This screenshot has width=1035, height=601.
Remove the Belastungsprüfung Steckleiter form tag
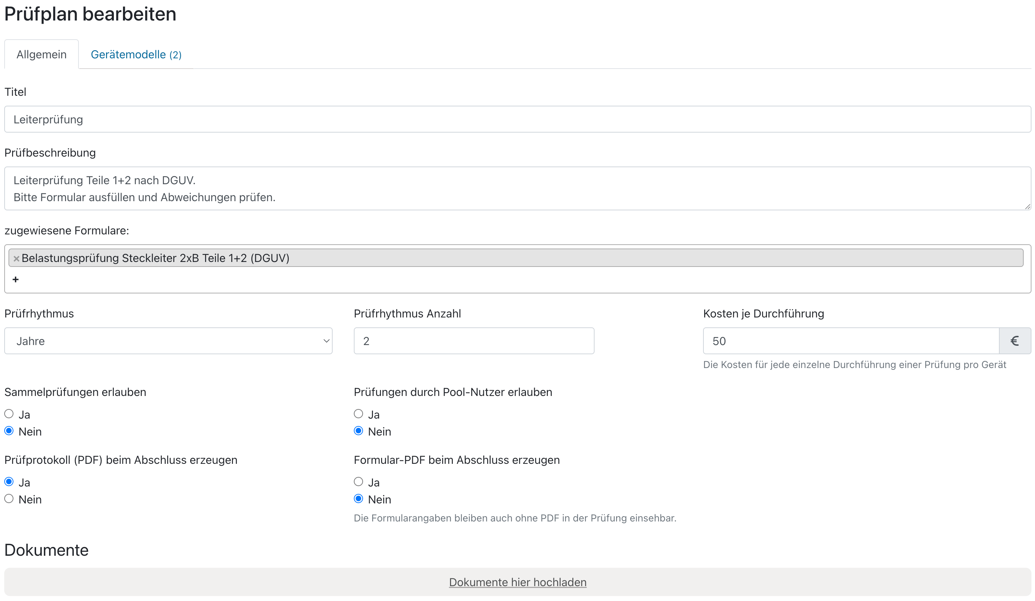[16, 258]
